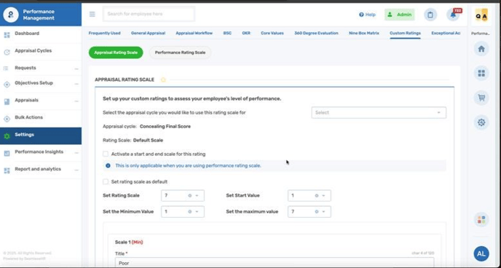This screenshot has width=501, height=268.
Task: Clear the Set Rating Scale value icon
Action: [190, 195]
